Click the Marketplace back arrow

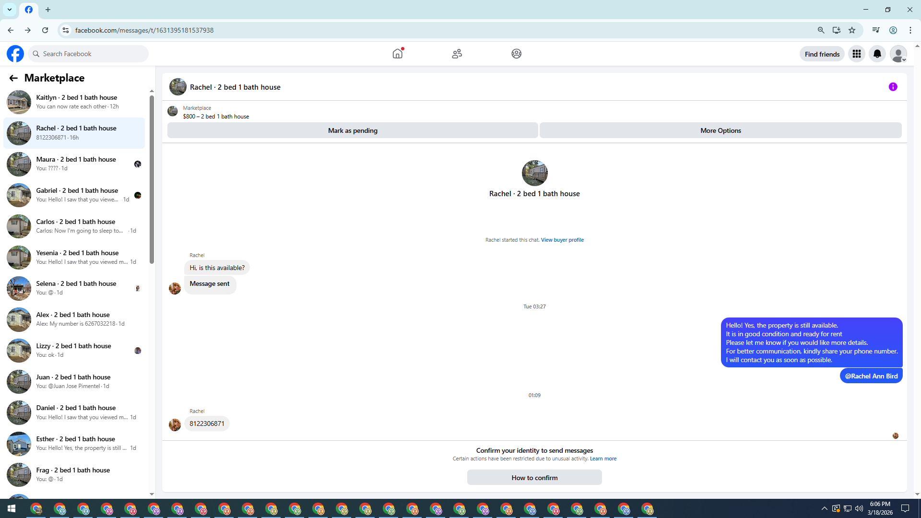13,78
